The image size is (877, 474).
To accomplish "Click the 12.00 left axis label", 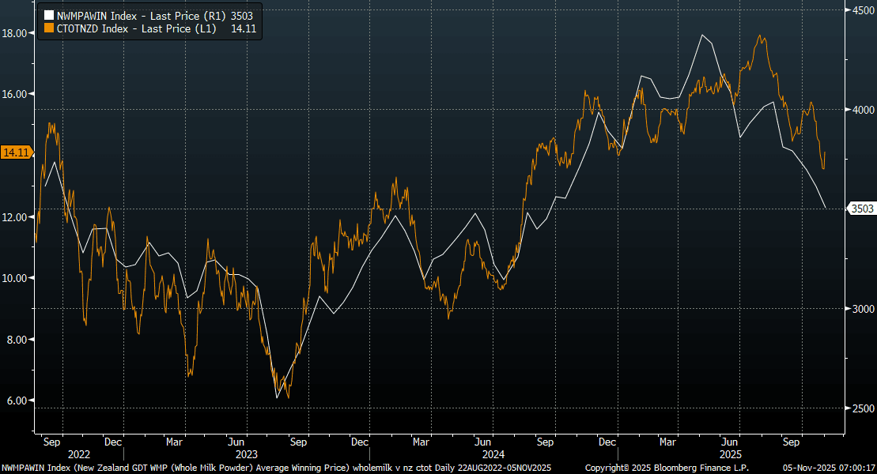I will coord(16,216).
